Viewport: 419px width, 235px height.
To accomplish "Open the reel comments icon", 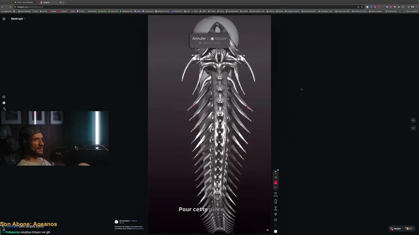I will coord(276,200).
